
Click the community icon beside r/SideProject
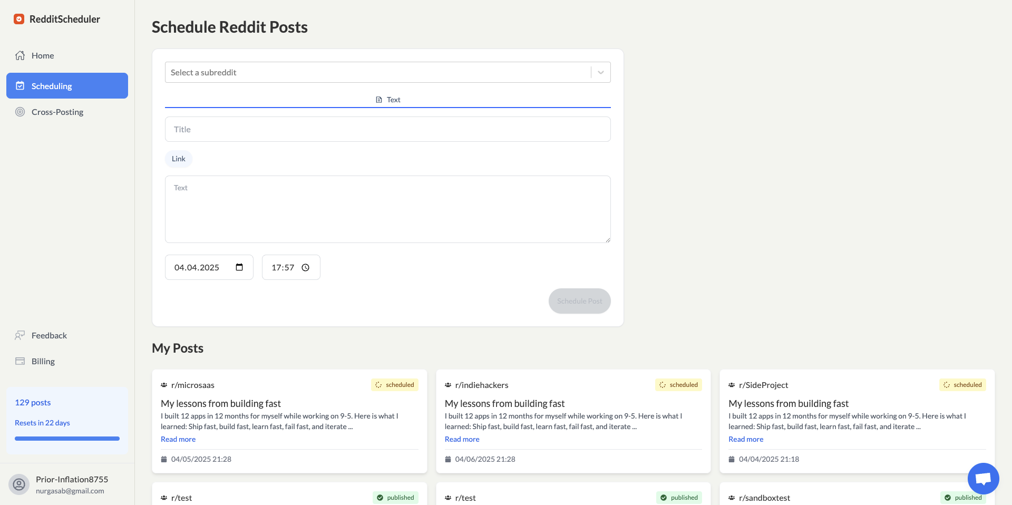(732, 385)
